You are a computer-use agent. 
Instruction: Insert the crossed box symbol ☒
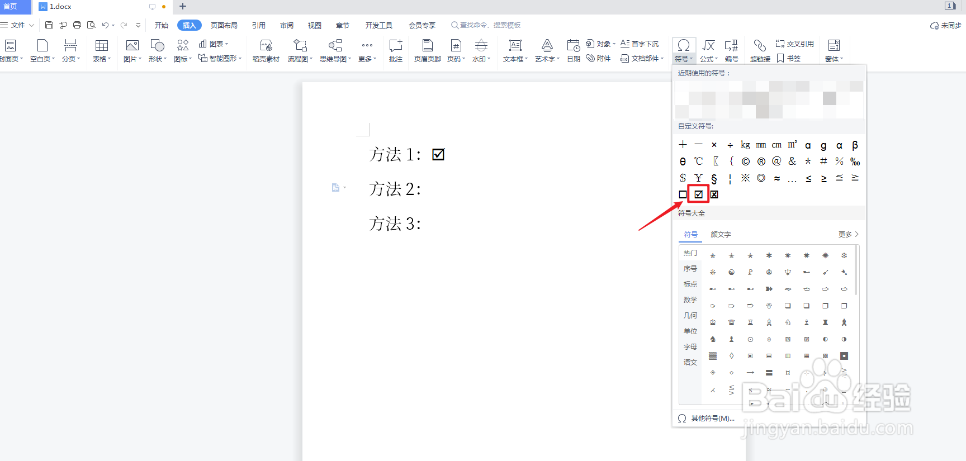coord(714,194)
